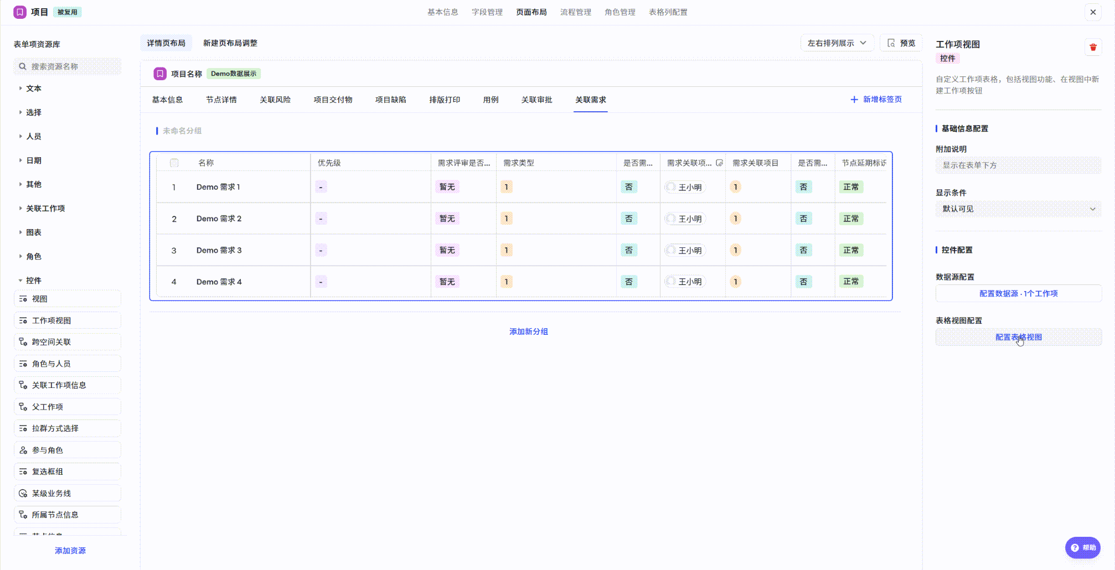Click the 附加说明 input field
This screenshot has width=1115, height=570.
(x=1019, y=165)
